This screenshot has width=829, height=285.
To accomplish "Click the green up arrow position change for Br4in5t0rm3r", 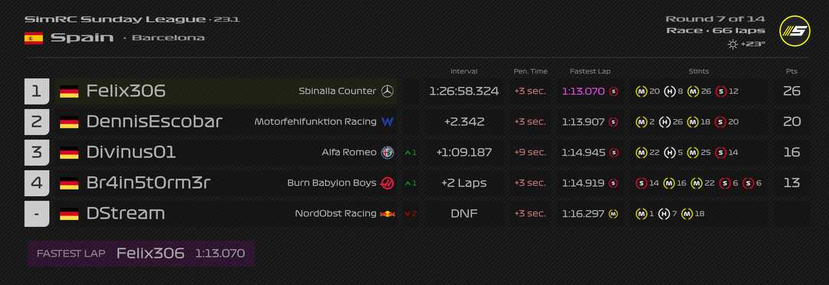I will point(411,183).
